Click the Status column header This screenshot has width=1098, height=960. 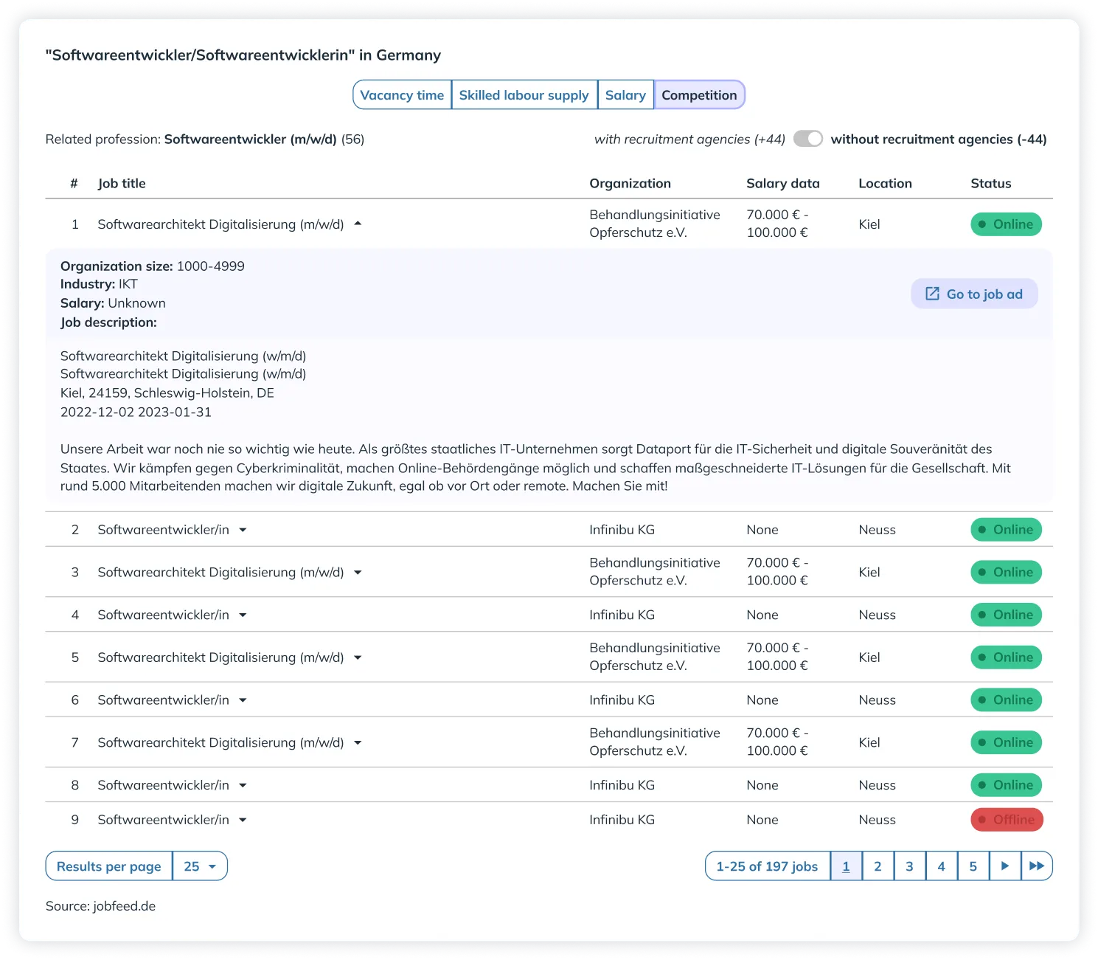(990, 184)
